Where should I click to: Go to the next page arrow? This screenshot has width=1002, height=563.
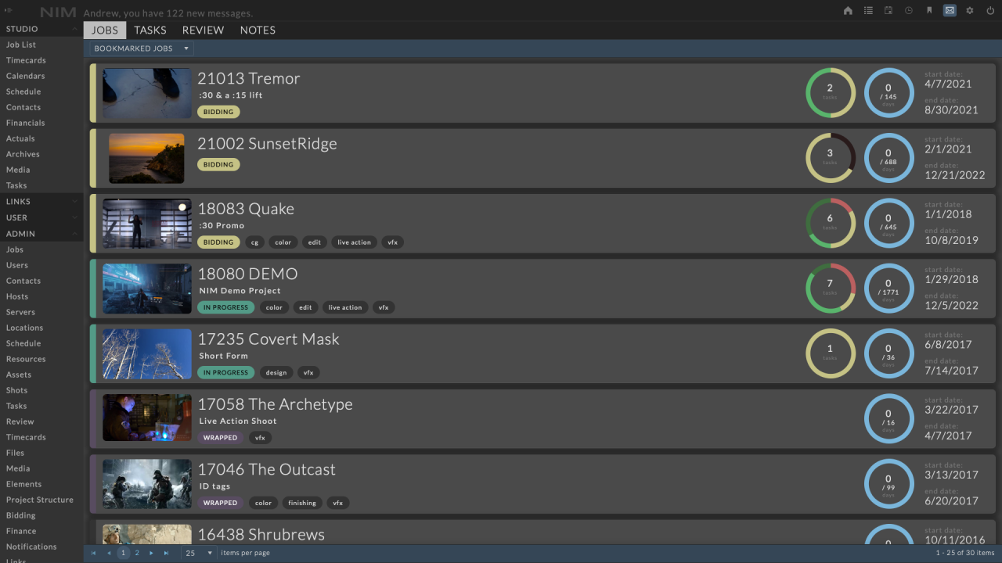click(x=152, y=553)
